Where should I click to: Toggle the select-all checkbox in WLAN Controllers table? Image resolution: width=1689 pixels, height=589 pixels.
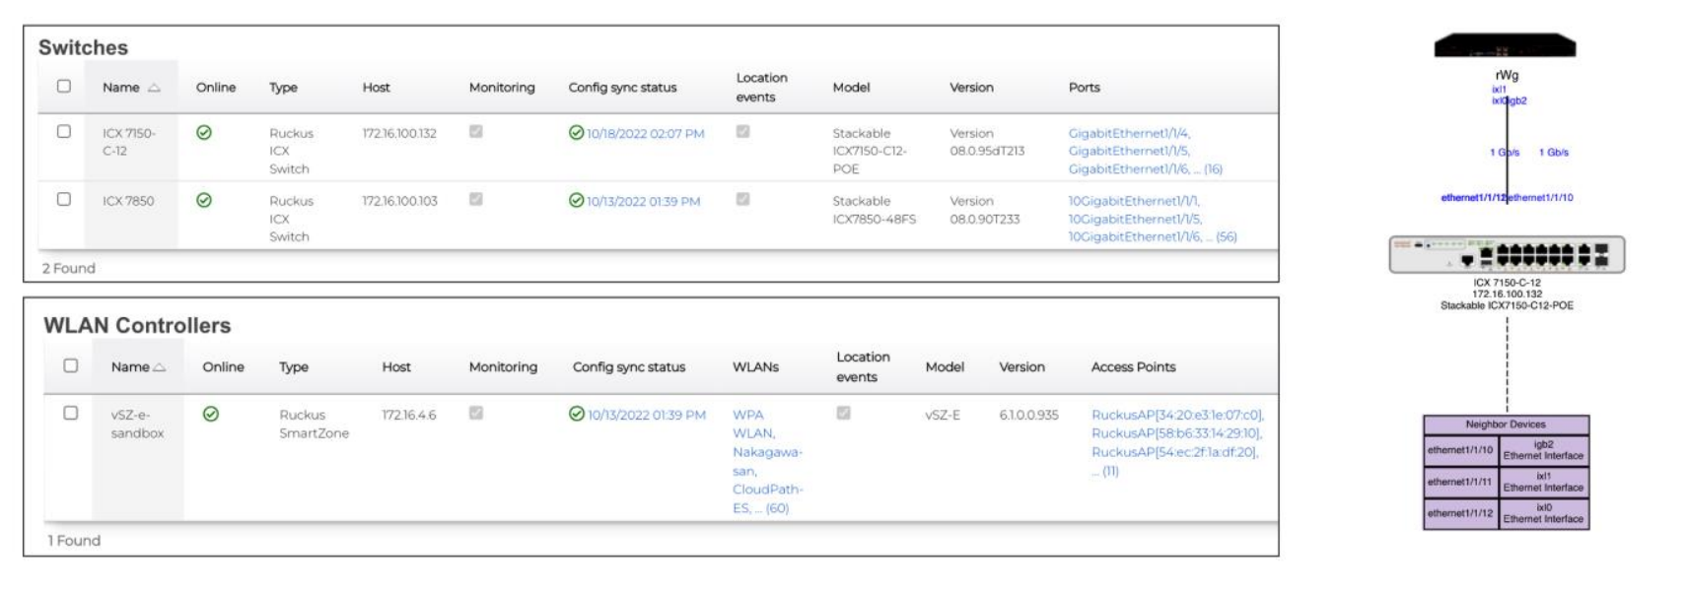(71, 365)
